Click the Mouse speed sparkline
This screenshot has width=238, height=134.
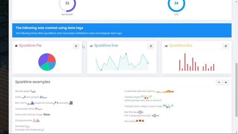point(33,91)
